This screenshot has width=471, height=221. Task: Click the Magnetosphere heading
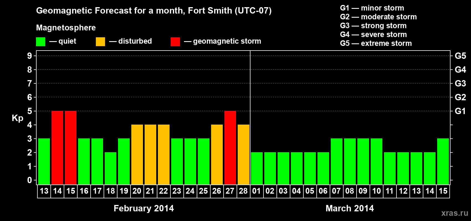[x=66, y=28]
